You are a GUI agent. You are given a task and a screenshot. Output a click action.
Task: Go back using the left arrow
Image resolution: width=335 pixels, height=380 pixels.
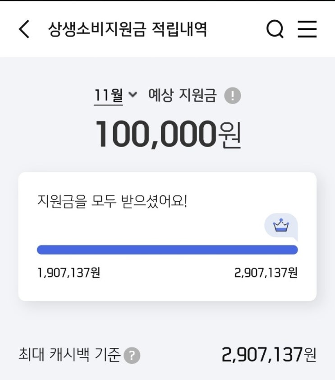pos(24,30)
